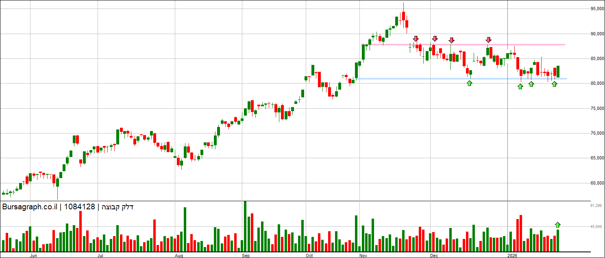The width and height of the screenshot is (605, 258).
Task: Click the 65,000 price axis label
Action: [598, 158]
